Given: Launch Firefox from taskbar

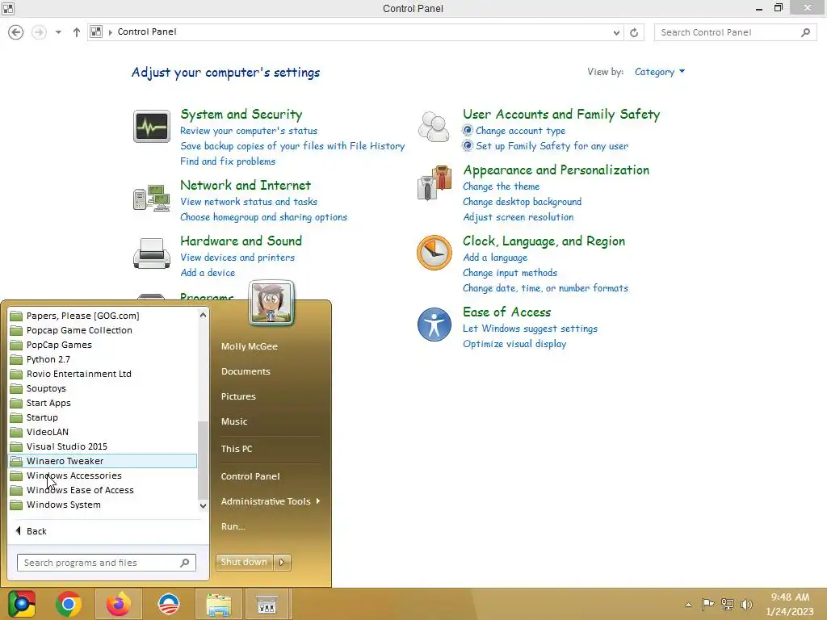Looking at the screenshot, I should [118, 604].
